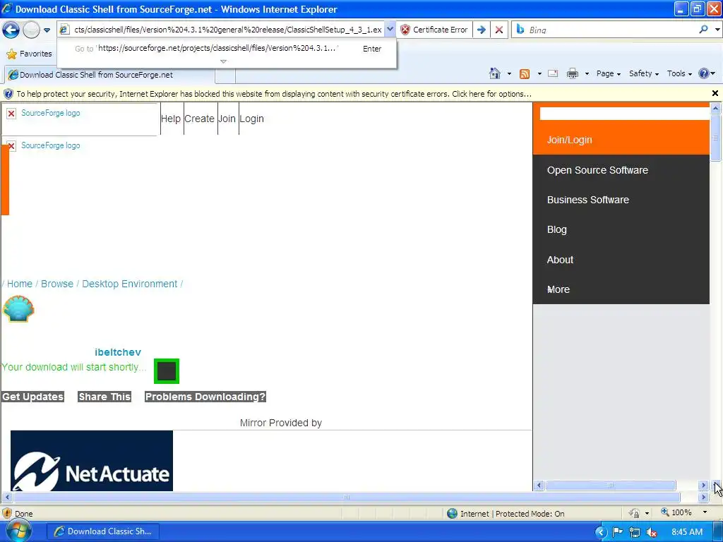Image resolution: width=723 pixels, height=542 pixels.
Task: Click the search magnifier icon
Action: coord(703,30)
